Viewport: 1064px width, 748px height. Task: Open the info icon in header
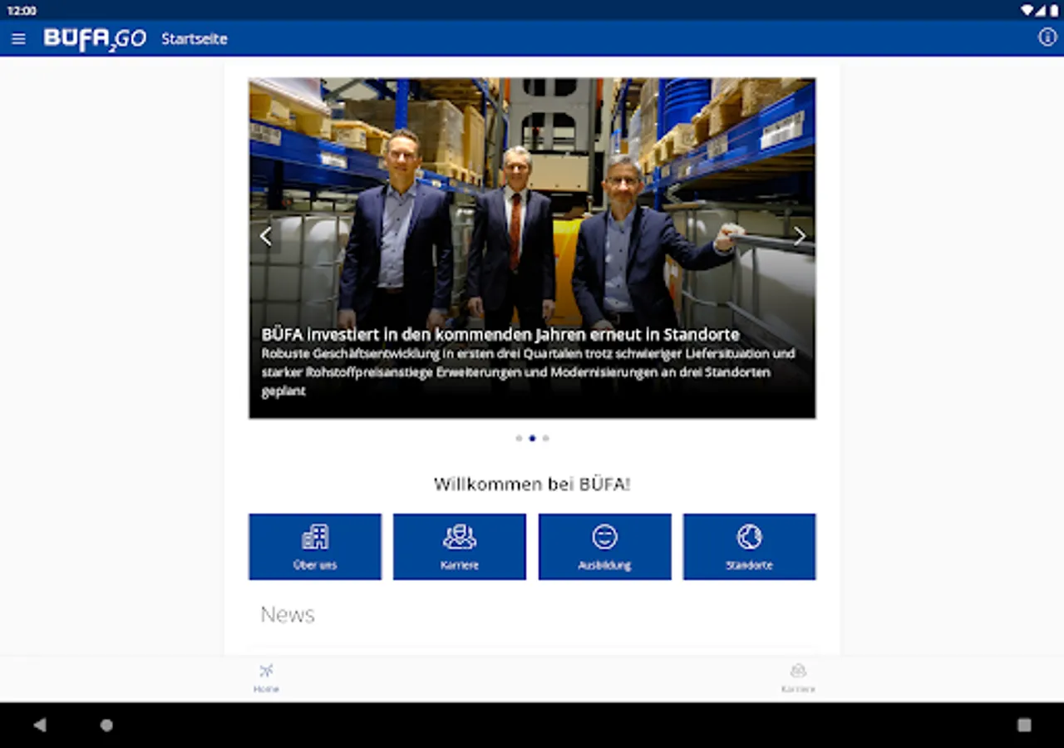click(x=1047, y=37)
